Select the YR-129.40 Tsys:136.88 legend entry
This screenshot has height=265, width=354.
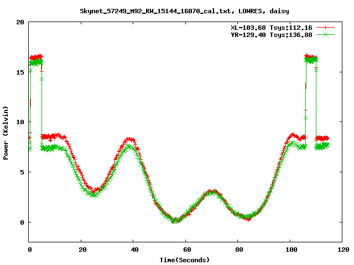(x=272, y=35)
